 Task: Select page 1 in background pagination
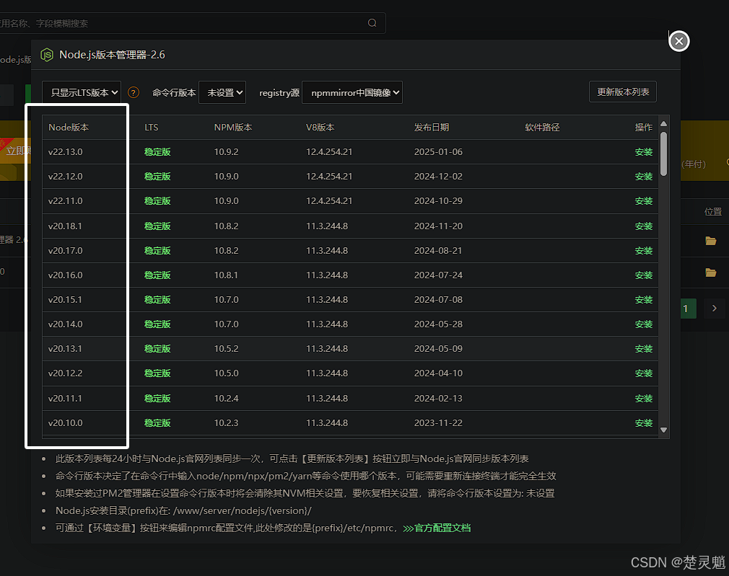pos(686,309)
